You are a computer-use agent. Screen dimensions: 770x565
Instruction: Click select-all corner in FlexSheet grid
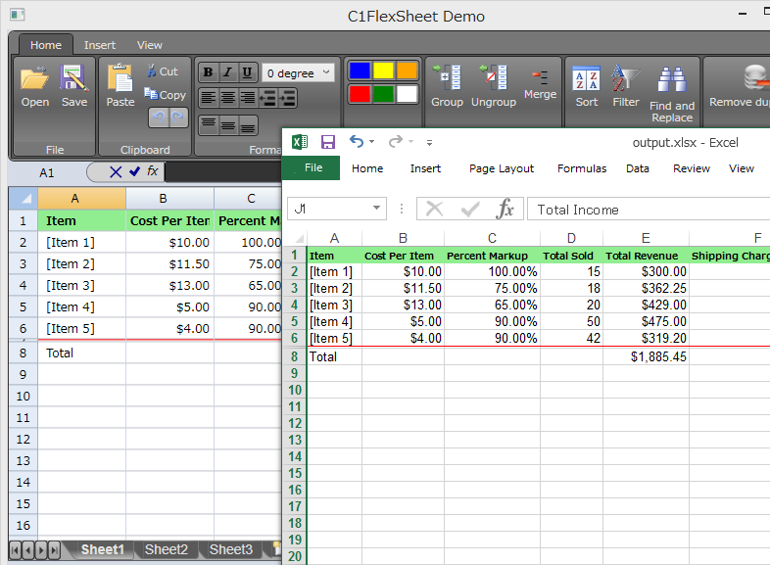pos(24,199)
